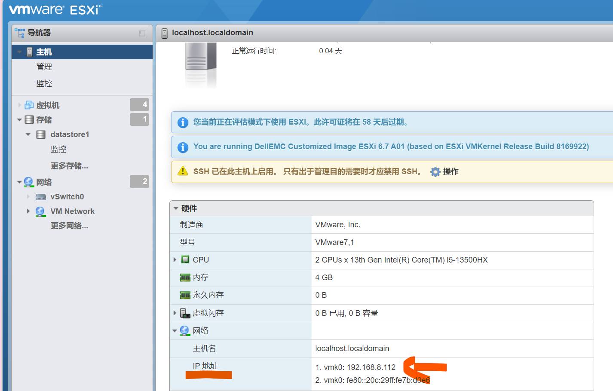Screen dimensions: 613x391
Task: Click 更多网络... link
Action: (x=69, y=226)
